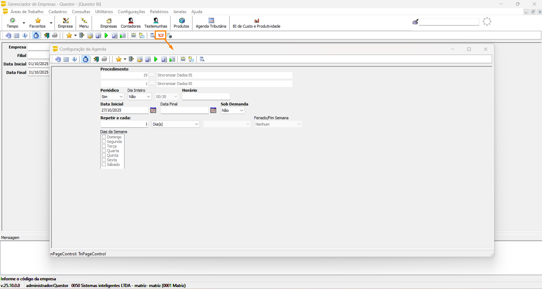Click the Favoritos toolbar button
This screenshot has height=289, width=542.
point(37,23)
